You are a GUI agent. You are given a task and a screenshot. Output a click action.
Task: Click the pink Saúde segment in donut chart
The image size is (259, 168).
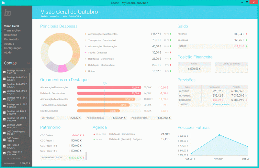tap(62, 68)
